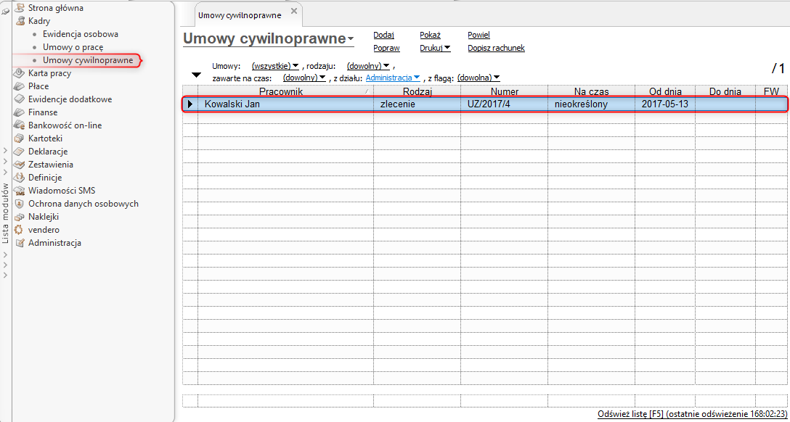Open the rodzaju (dowolny) filter dropdown

coord(368,66)
